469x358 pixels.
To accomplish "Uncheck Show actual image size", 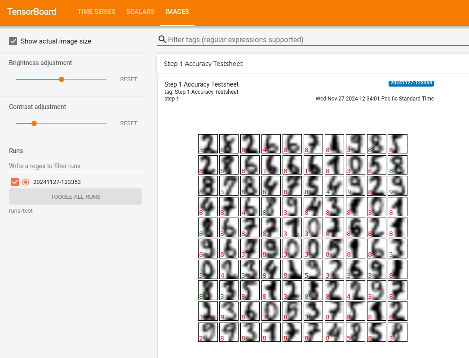I will [x=13, y=41].
